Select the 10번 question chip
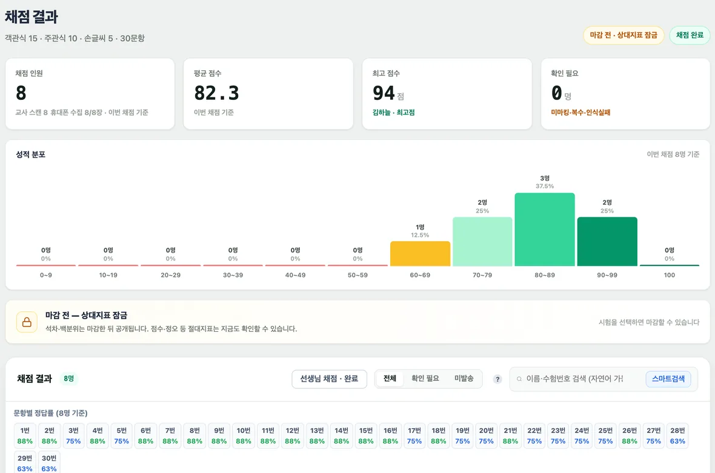The width and height of the screenshot is (715, 473). point(244,435)
